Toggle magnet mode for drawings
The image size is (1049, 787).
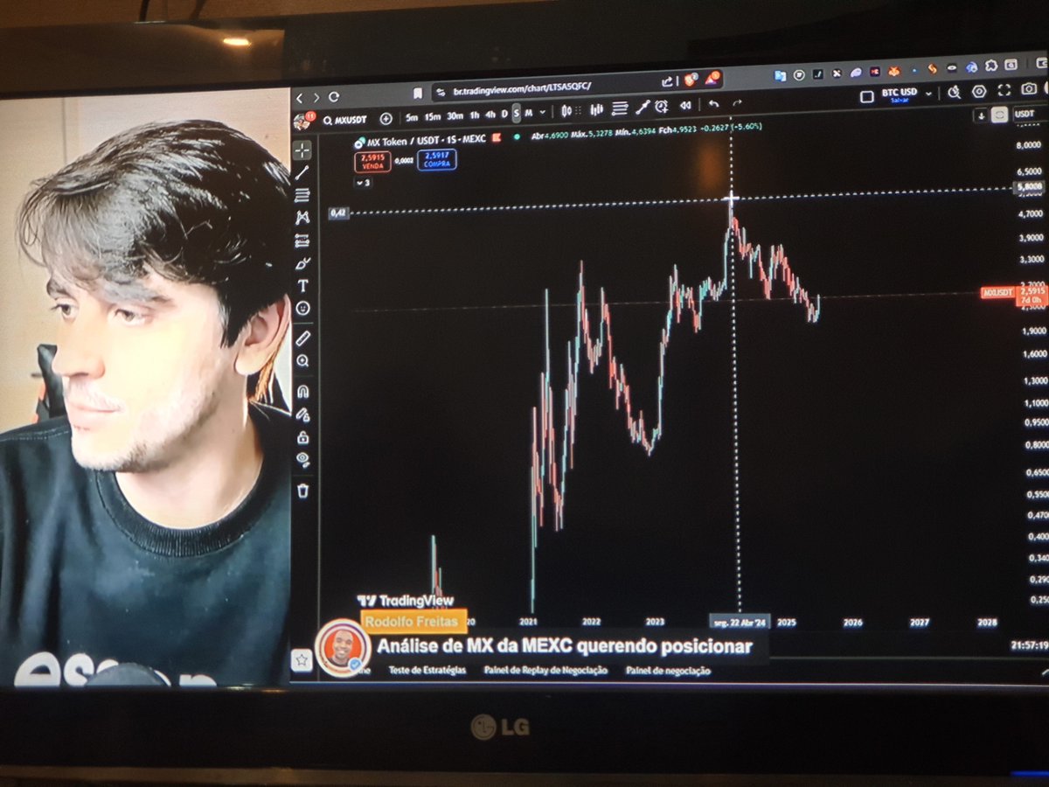coord(302,391)
